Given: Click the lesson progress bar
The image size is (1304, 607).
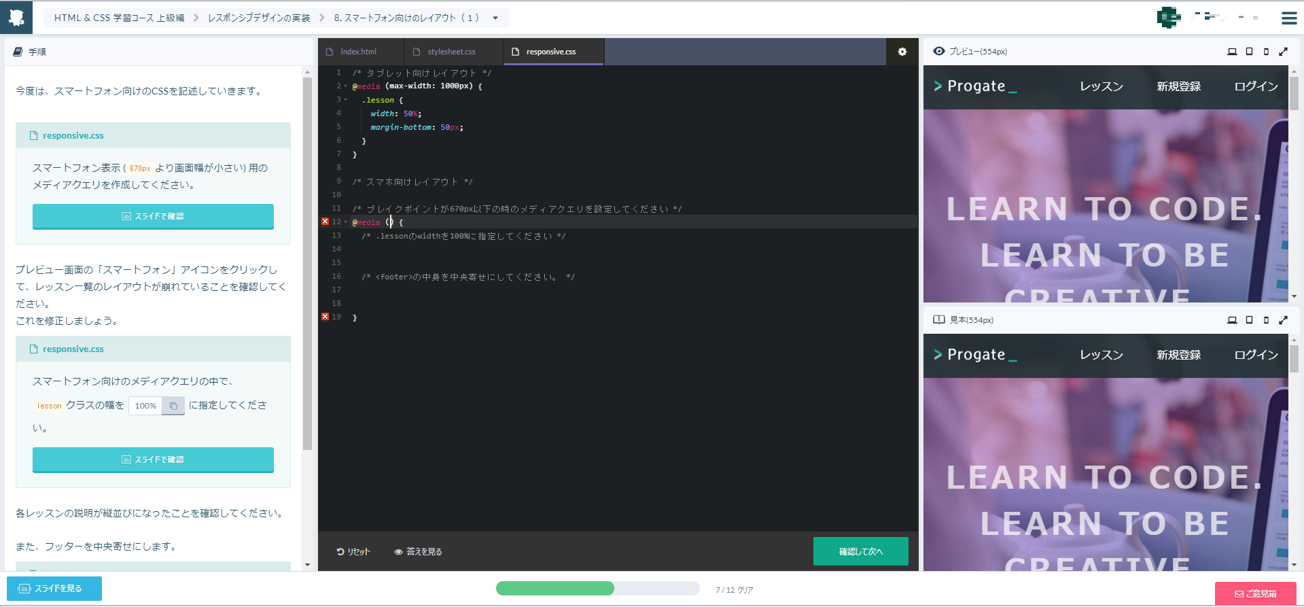Looking at the screenshot, I should (597, 589).
